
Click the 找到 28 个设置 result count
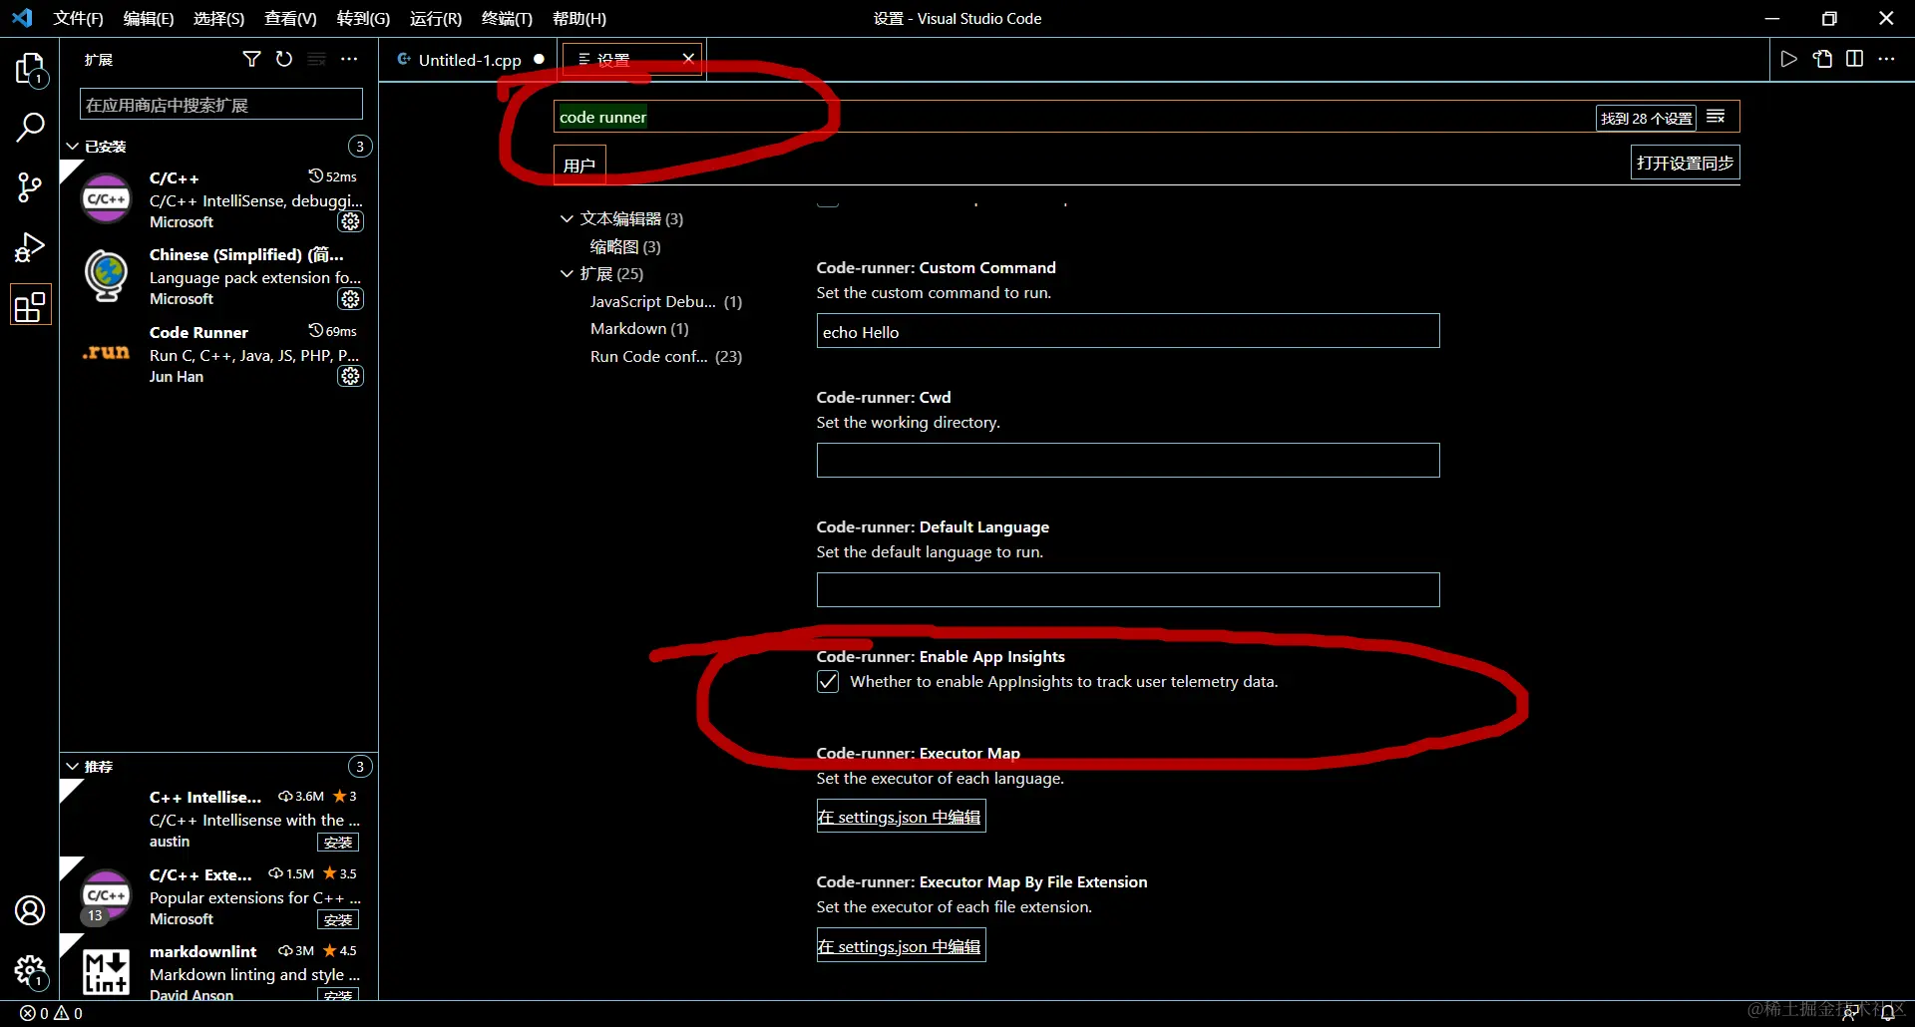(1646, 118)
